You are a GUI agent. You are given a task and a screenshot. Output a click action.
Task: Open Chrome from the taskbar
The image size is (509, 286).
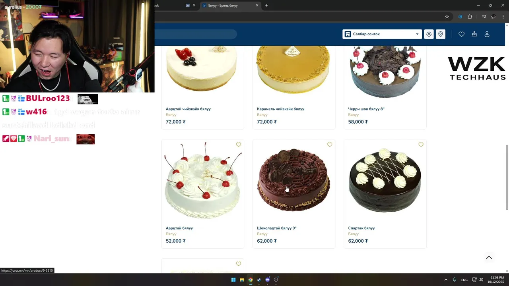point(251,280)
